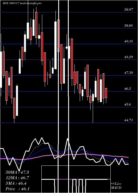Click the 50.97 price level label
The image size is (138, 193).
[x=129, y=9]
